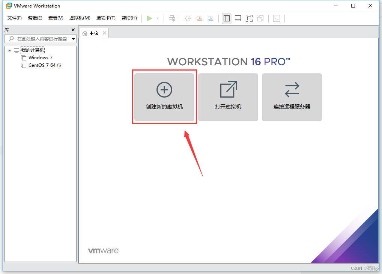
Task: Toggle the thumbnail bar view icon
Action: pyautogui.click(x=238, y=18)
